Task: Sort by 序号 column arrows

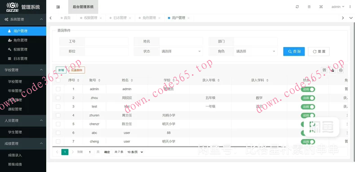Action: [78, 80]
